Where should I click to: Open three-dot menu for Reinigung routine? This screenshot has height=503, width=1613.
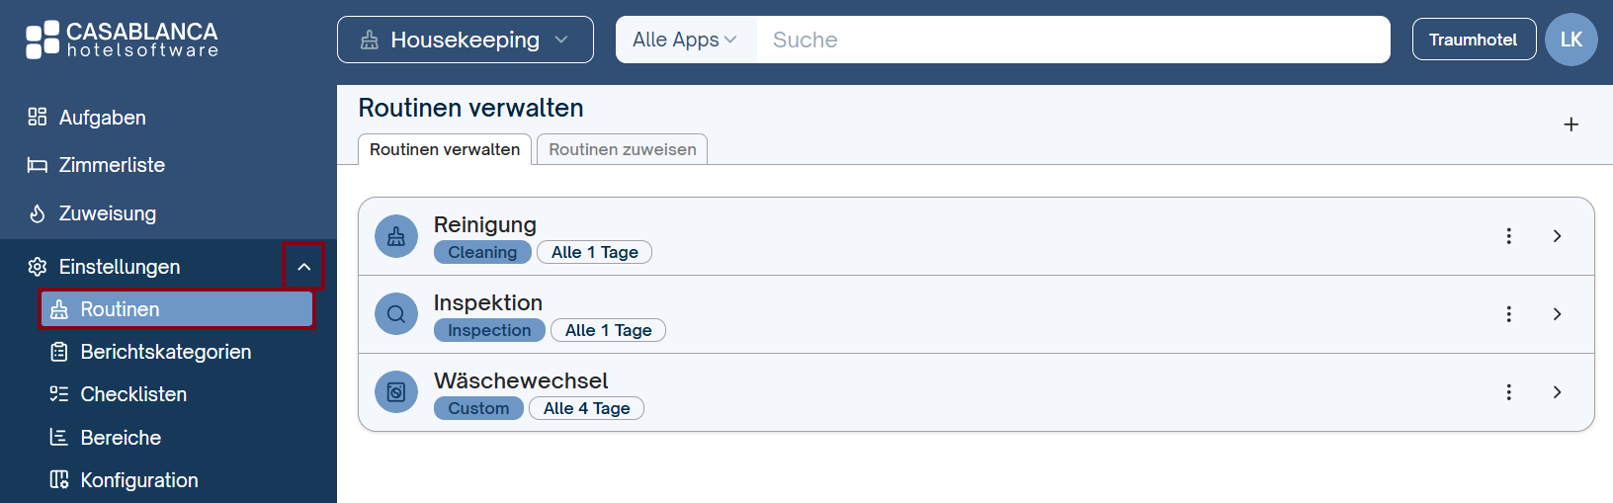[x=1508, y=236]
